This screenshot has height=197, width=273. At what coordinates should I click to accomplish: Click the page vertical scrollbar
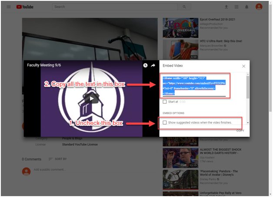pos(270,58)
